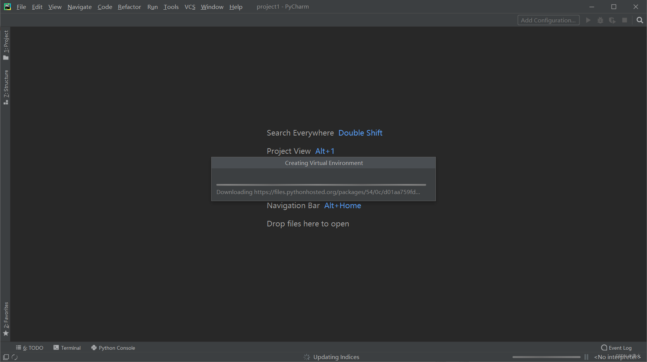Click the project1 - PyCharm window title
The image size is (647, 362).
[x=283, y=7]
